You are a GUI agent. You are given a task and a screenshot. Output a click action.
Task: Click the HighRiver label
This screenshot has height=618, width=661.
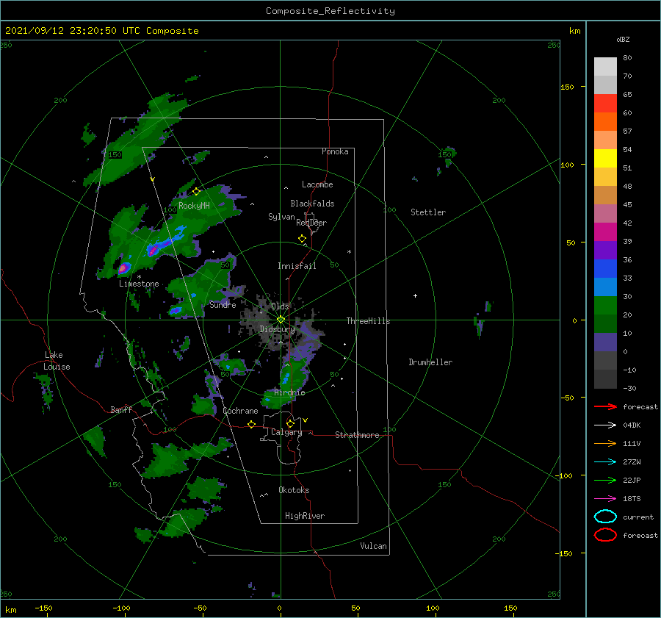coord(304,516)
